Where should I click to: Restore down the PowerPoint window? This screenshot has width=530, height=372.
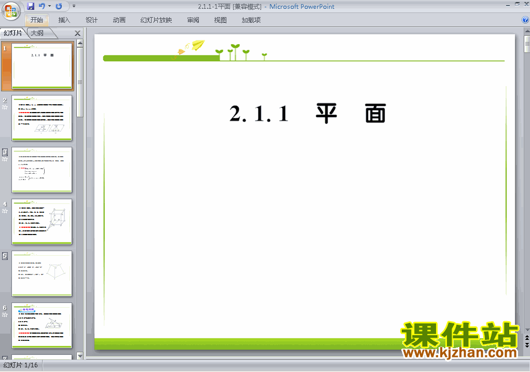click(517, 4)
